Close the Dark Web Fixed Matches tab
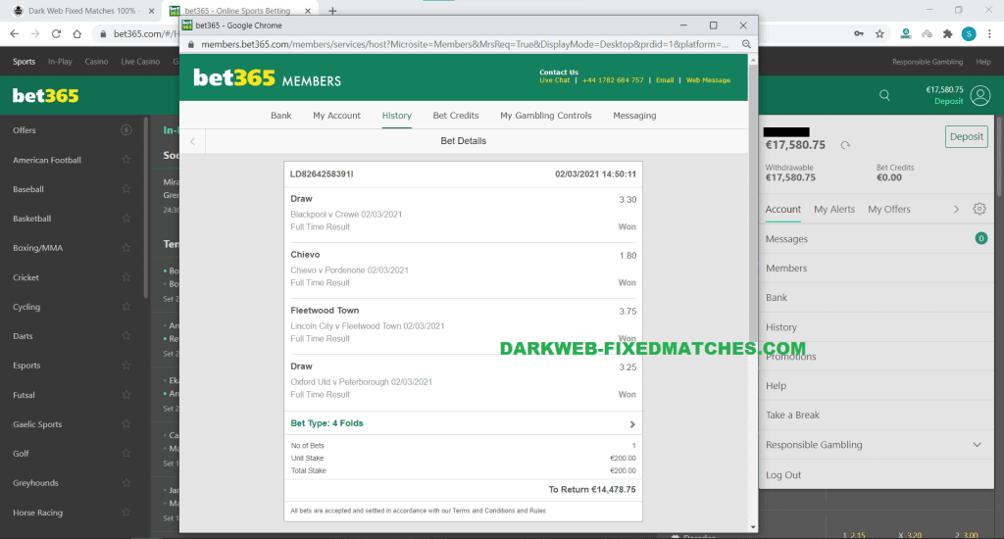This screenshot has width=1004, height=539. click(x=152, y=11)
